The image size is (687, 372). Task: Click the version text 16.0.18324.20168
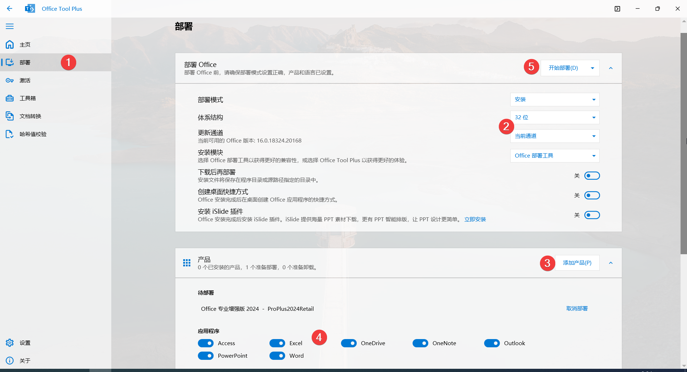279,141
